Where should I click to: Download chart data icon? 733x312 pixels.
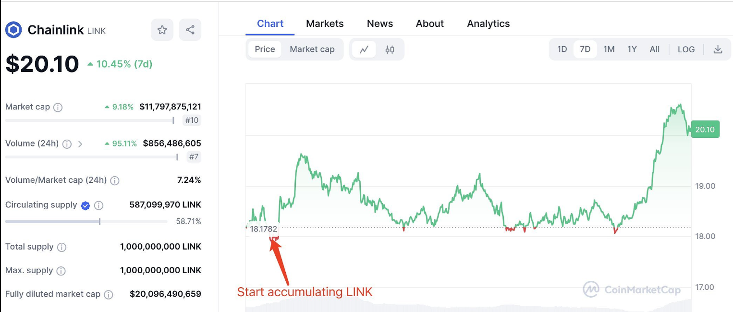pos(718,49)
